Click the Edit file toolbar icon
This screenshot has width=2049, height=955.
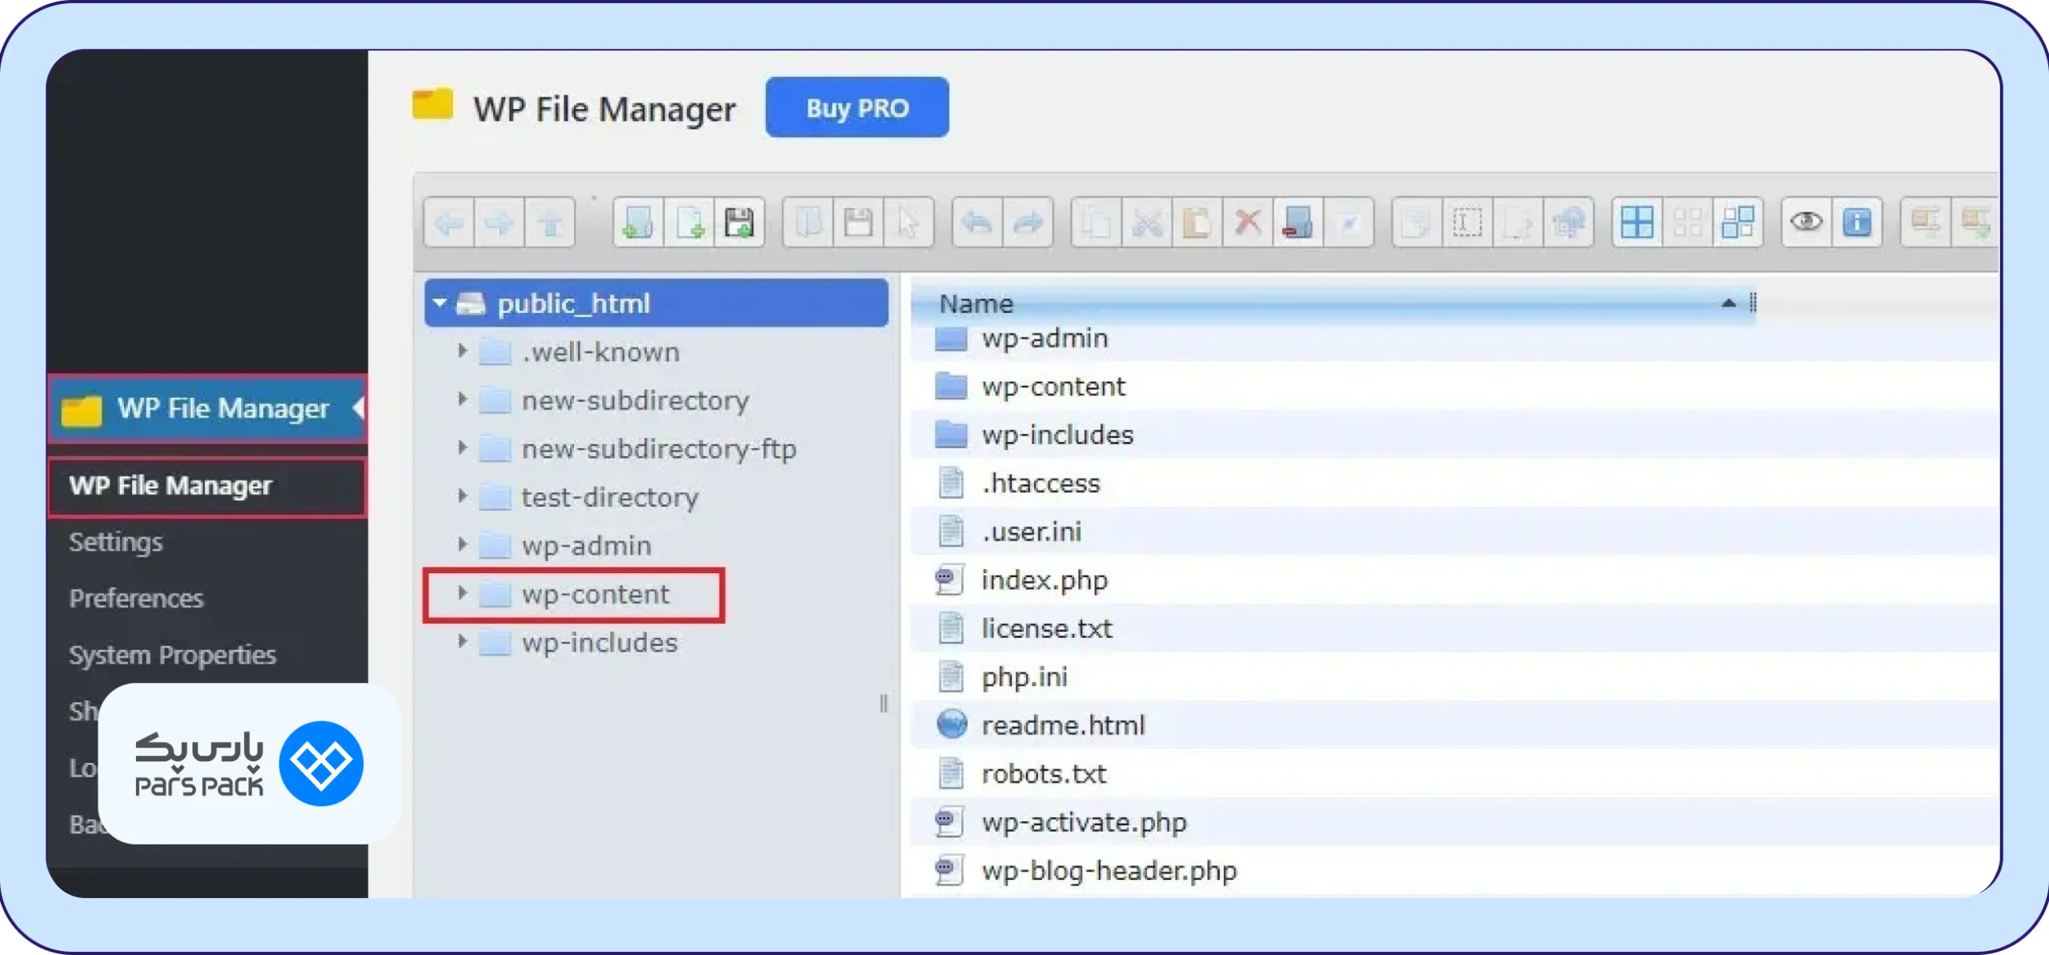click(1518, 223)
